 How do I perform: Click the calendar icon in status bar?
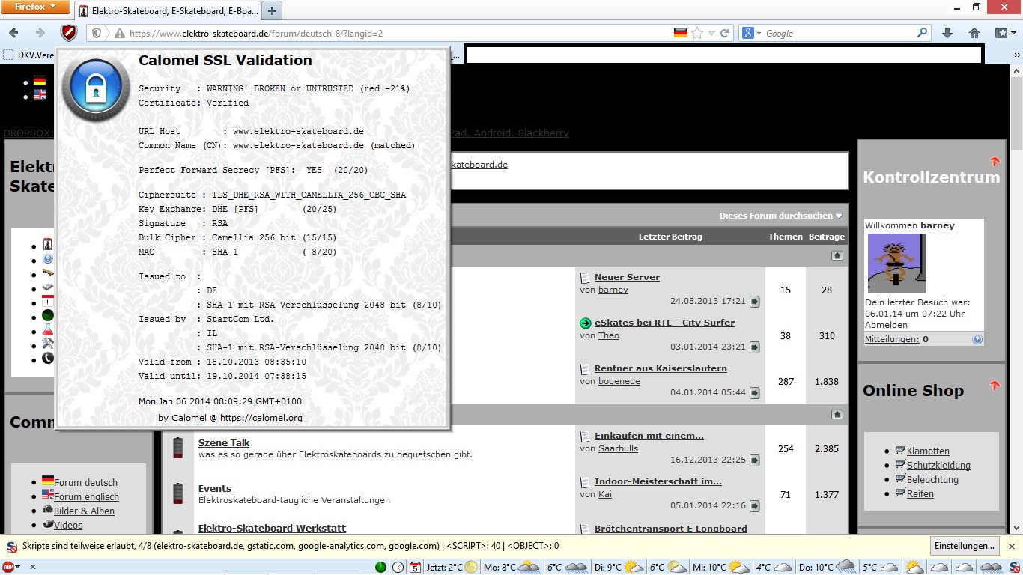click(416, 567)
